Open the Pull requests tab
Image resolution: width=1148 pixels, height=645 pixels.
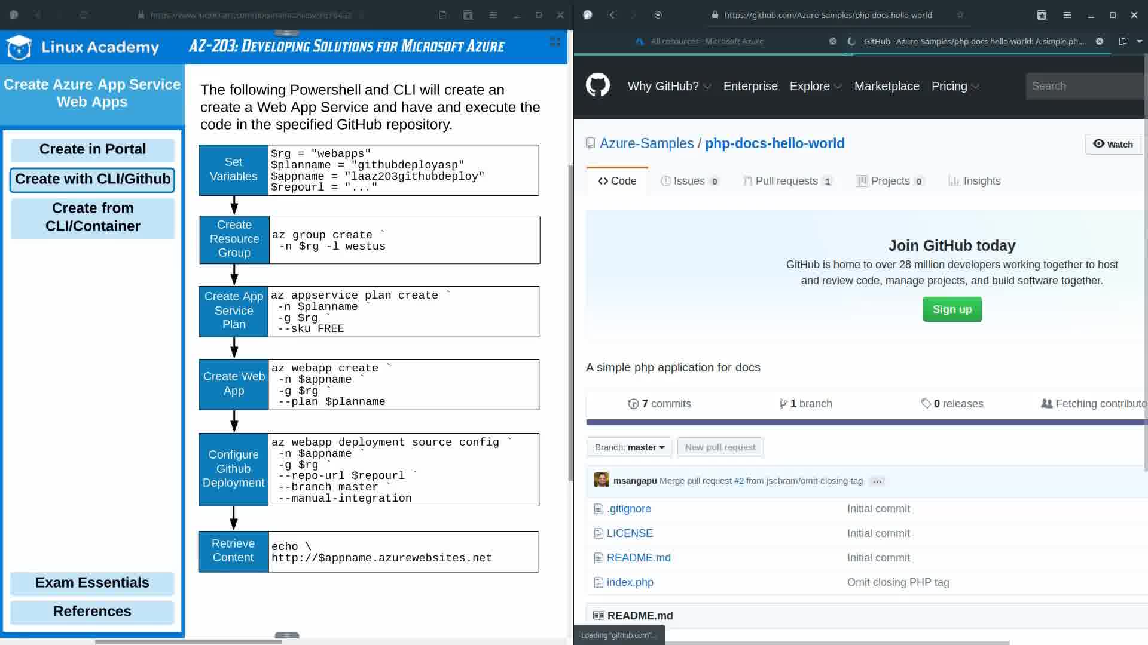(786, 181)
